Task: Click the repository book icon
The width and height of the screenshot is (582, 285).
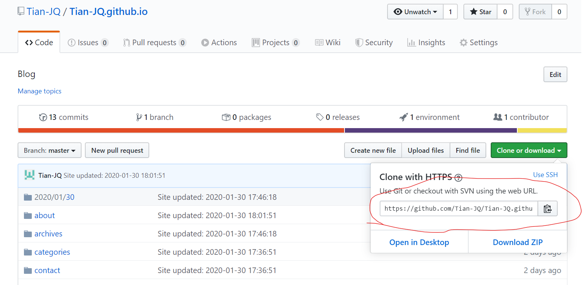Action: pos(21,11)
